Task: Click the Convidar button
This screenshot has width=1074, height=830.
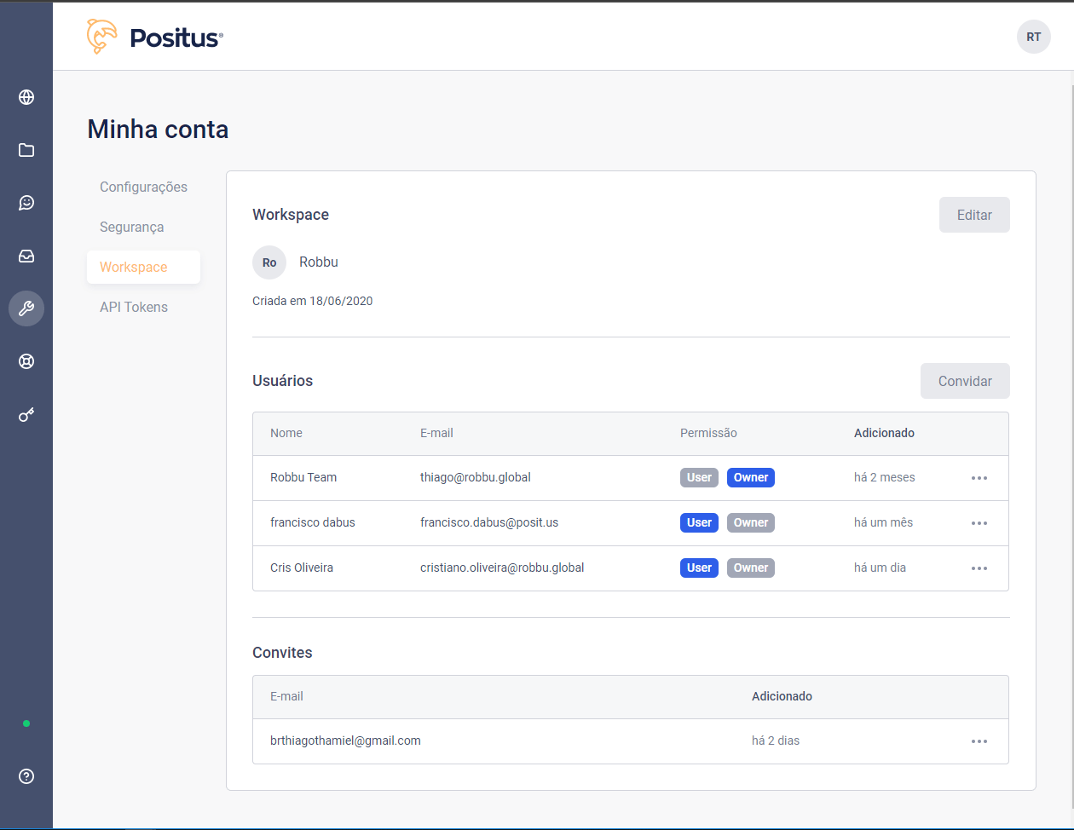Action: (965, 381)
